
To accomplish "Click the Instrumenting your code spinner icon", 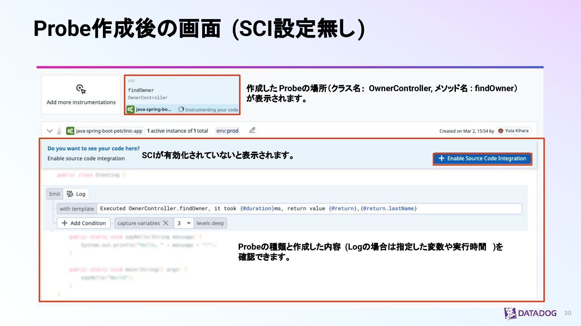I will pyautogui.click(x=181, y=109).
